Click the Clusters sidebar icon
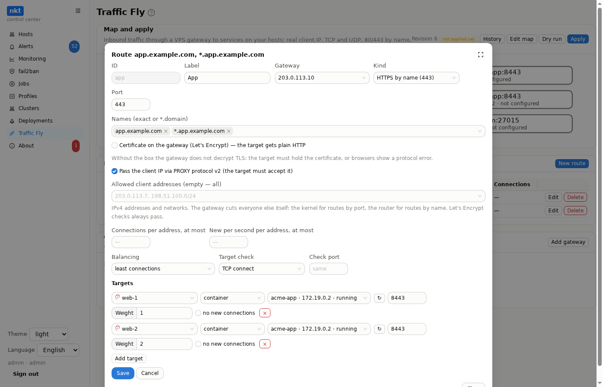 [x=12, y=108]
